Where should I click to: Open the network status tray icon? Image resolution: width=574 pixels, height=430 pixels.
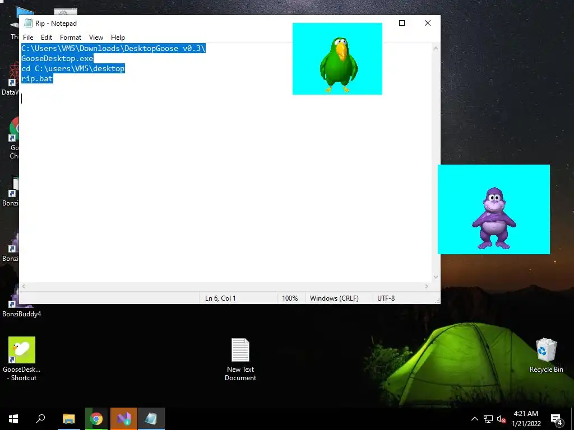488,419
